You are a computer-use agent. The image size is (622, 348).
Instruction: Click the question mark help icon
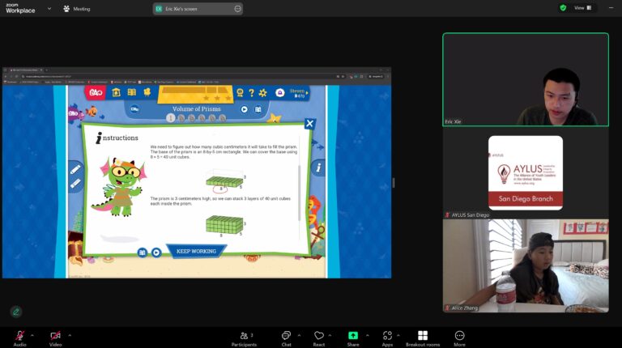click(x=251, y=93)
